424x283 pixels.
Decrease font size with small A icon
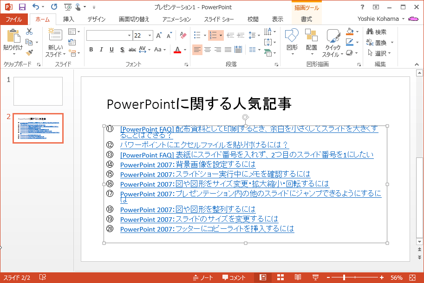(170, 35)
